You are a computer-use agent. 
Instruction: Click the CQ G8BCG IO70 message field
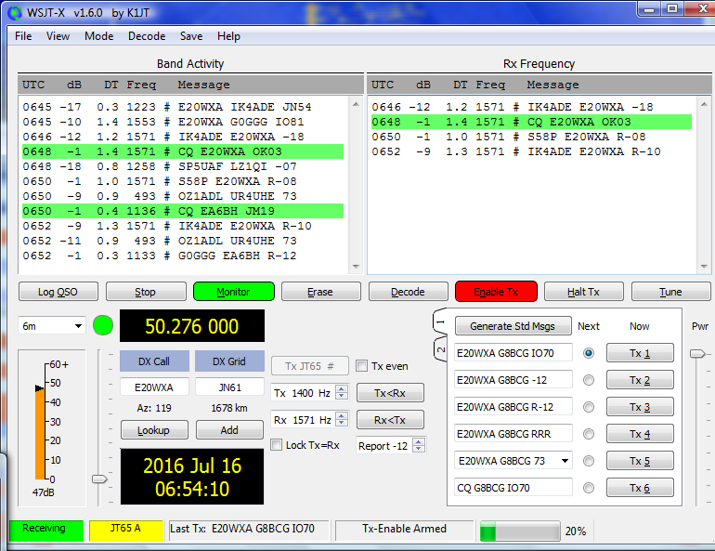[513, 488]
